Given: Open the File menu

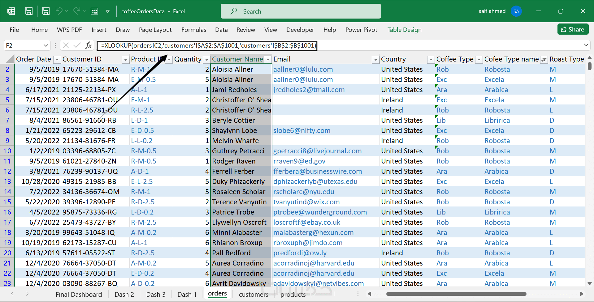Looking at the screenshot, I should [14, 30].
